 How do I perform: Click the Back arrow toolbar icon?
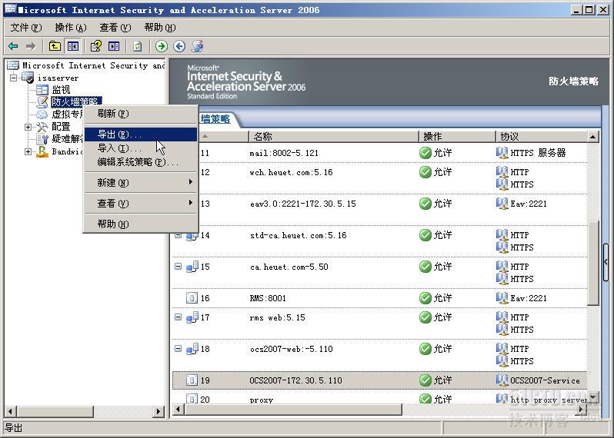tap(13, 46)
